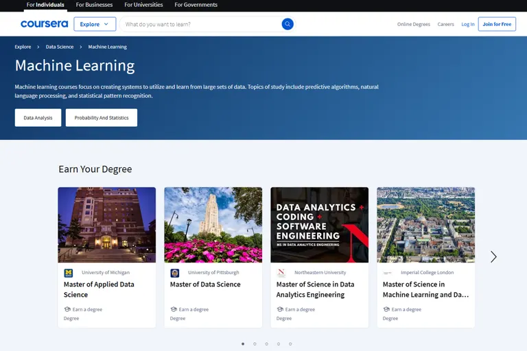Click graduation cap icon on Master of Data Science card

[174, 309]
